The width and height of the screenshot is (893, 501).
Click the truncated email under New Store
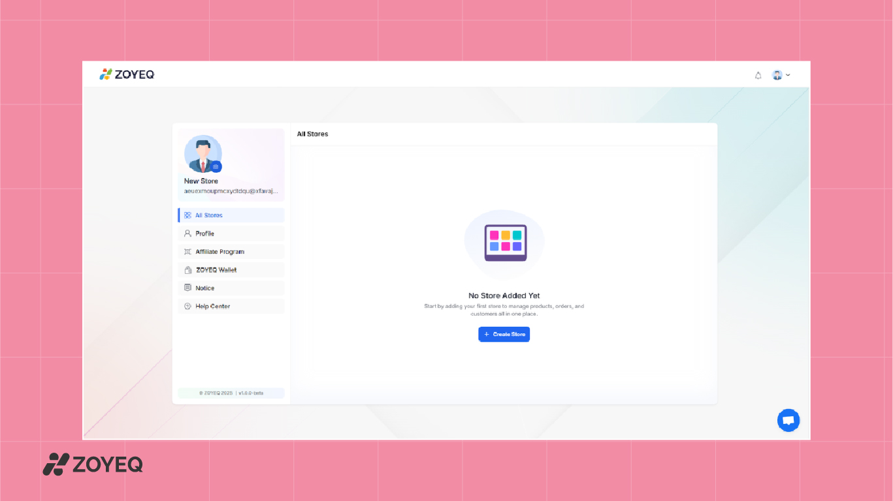[231, 192]
